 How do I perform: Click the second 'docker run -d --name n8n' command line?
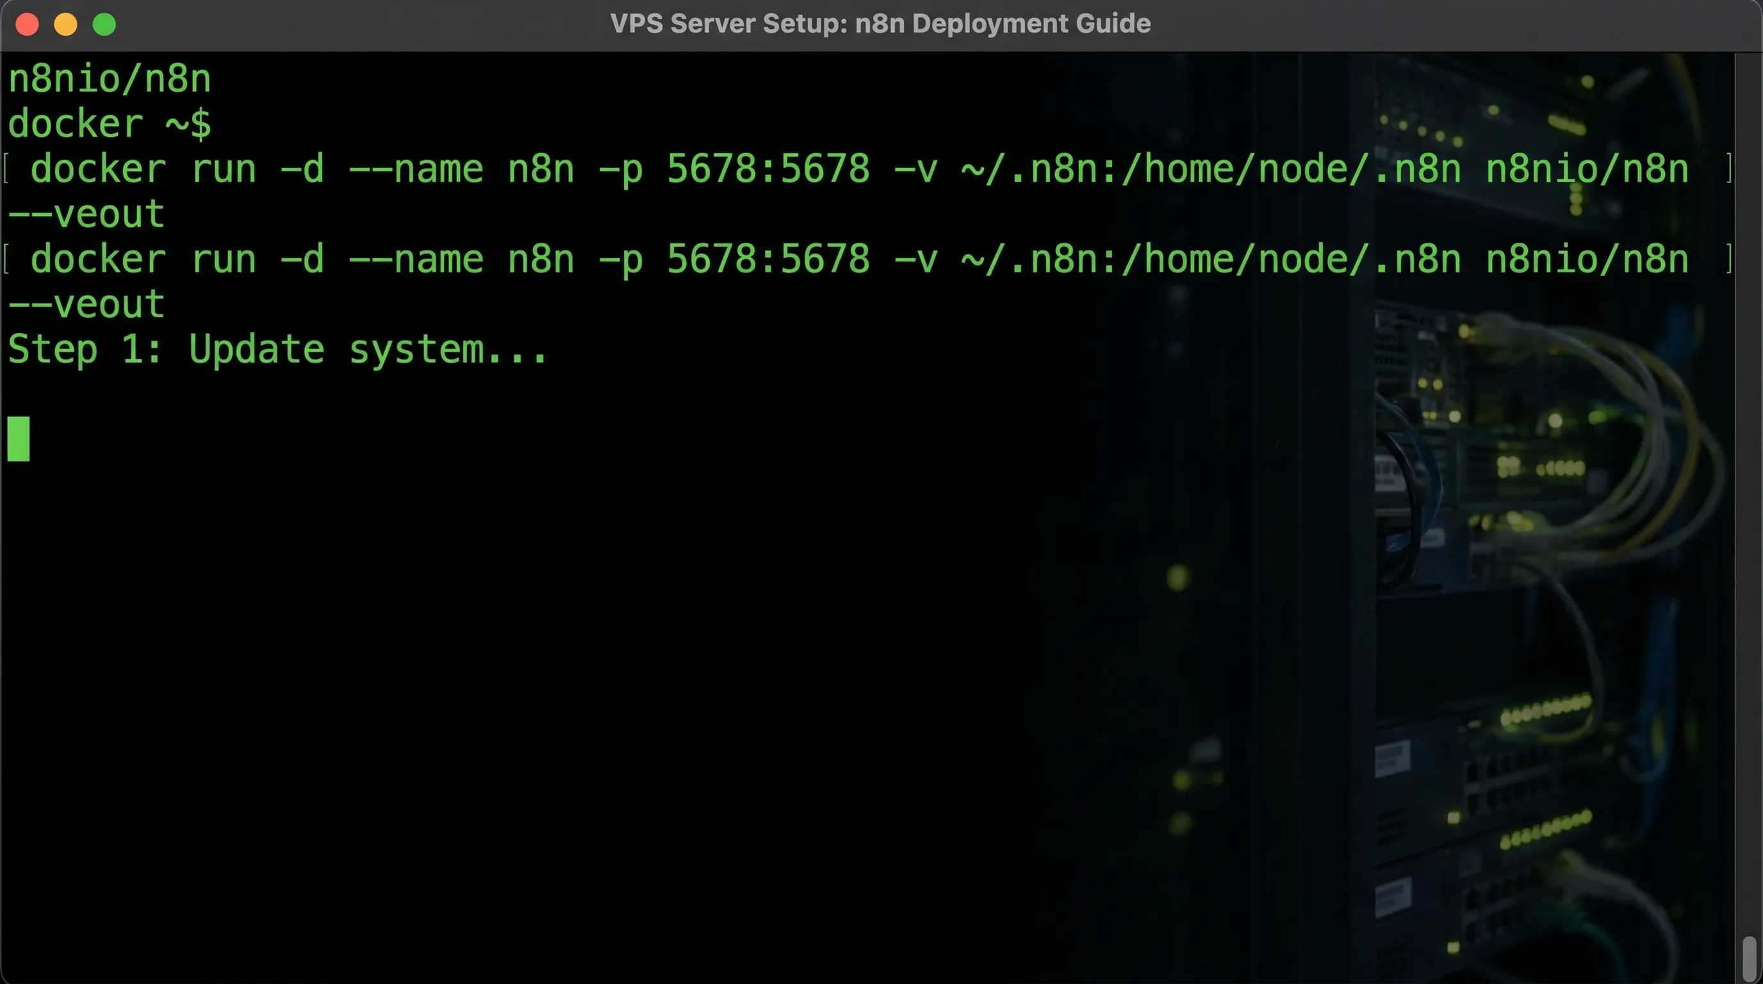860,259
